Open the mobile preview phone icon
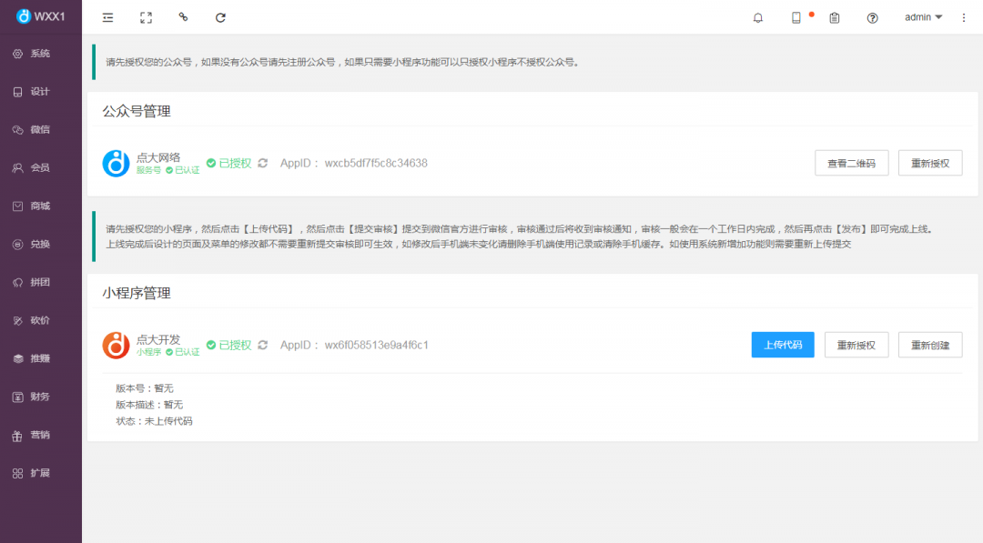 coord(796,17)
